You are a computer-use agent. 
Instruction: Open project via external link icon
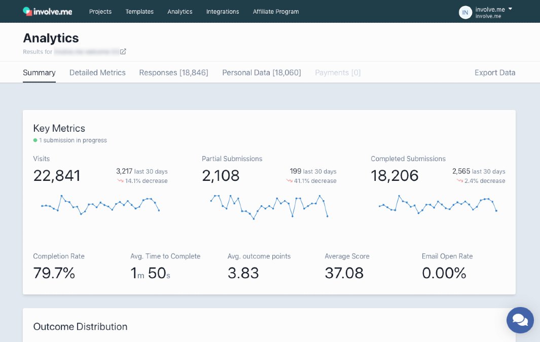point(123,52)
